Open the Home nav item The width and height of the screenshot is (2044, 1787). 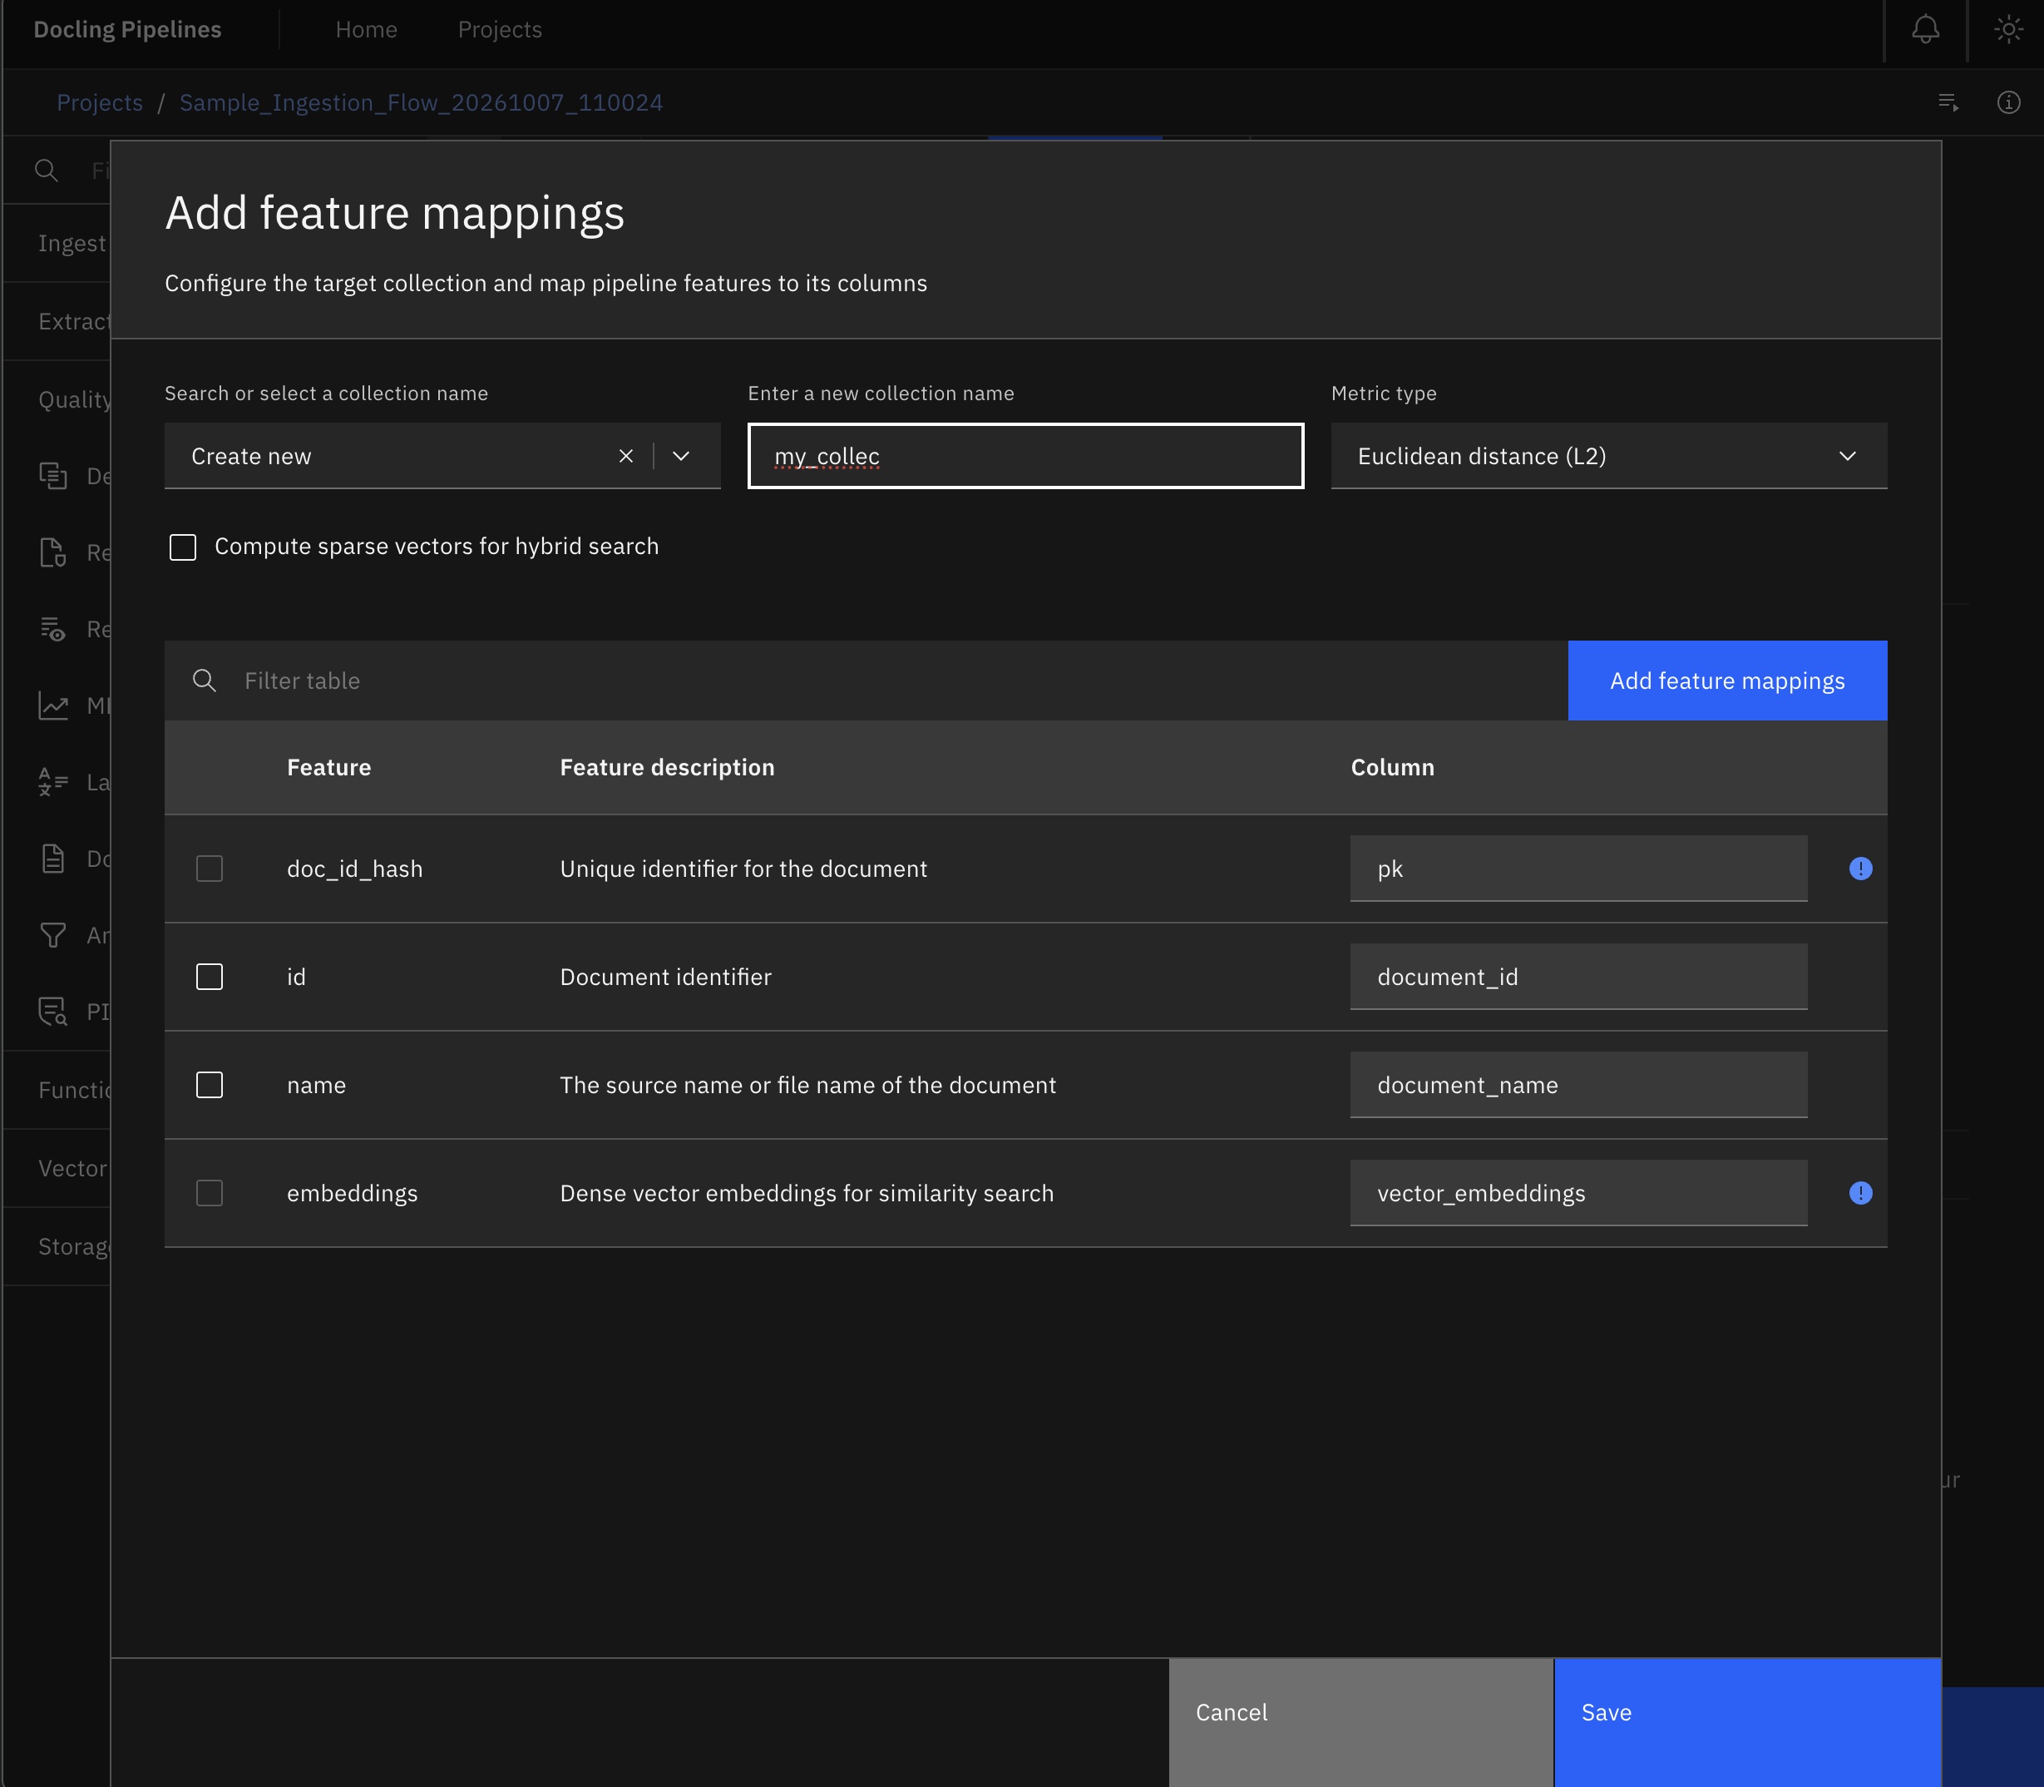click(x=366, y=30)
